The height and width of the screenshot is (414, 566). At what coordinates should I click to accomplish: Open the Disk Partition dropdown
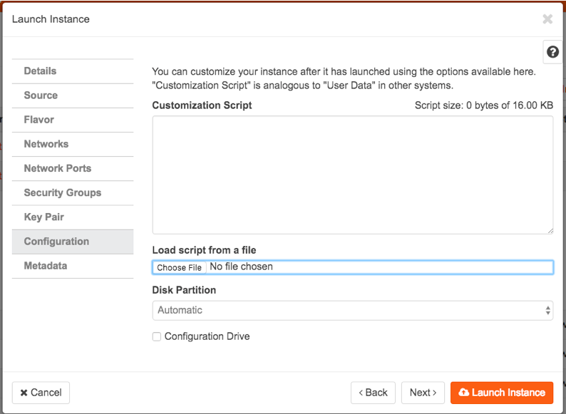[x=352, y=310]
